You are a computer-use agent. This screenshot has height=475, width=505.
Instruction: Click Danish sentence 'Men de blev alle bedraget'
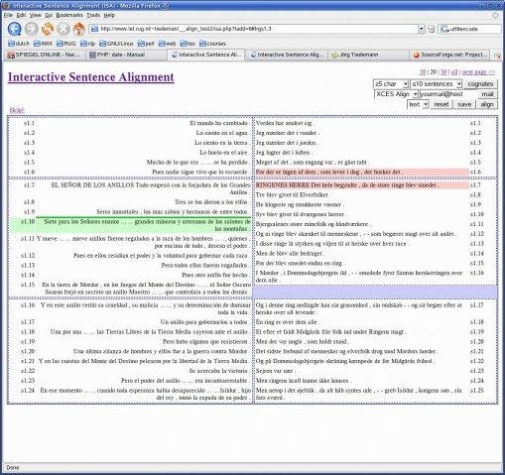[x=290, y=254]
